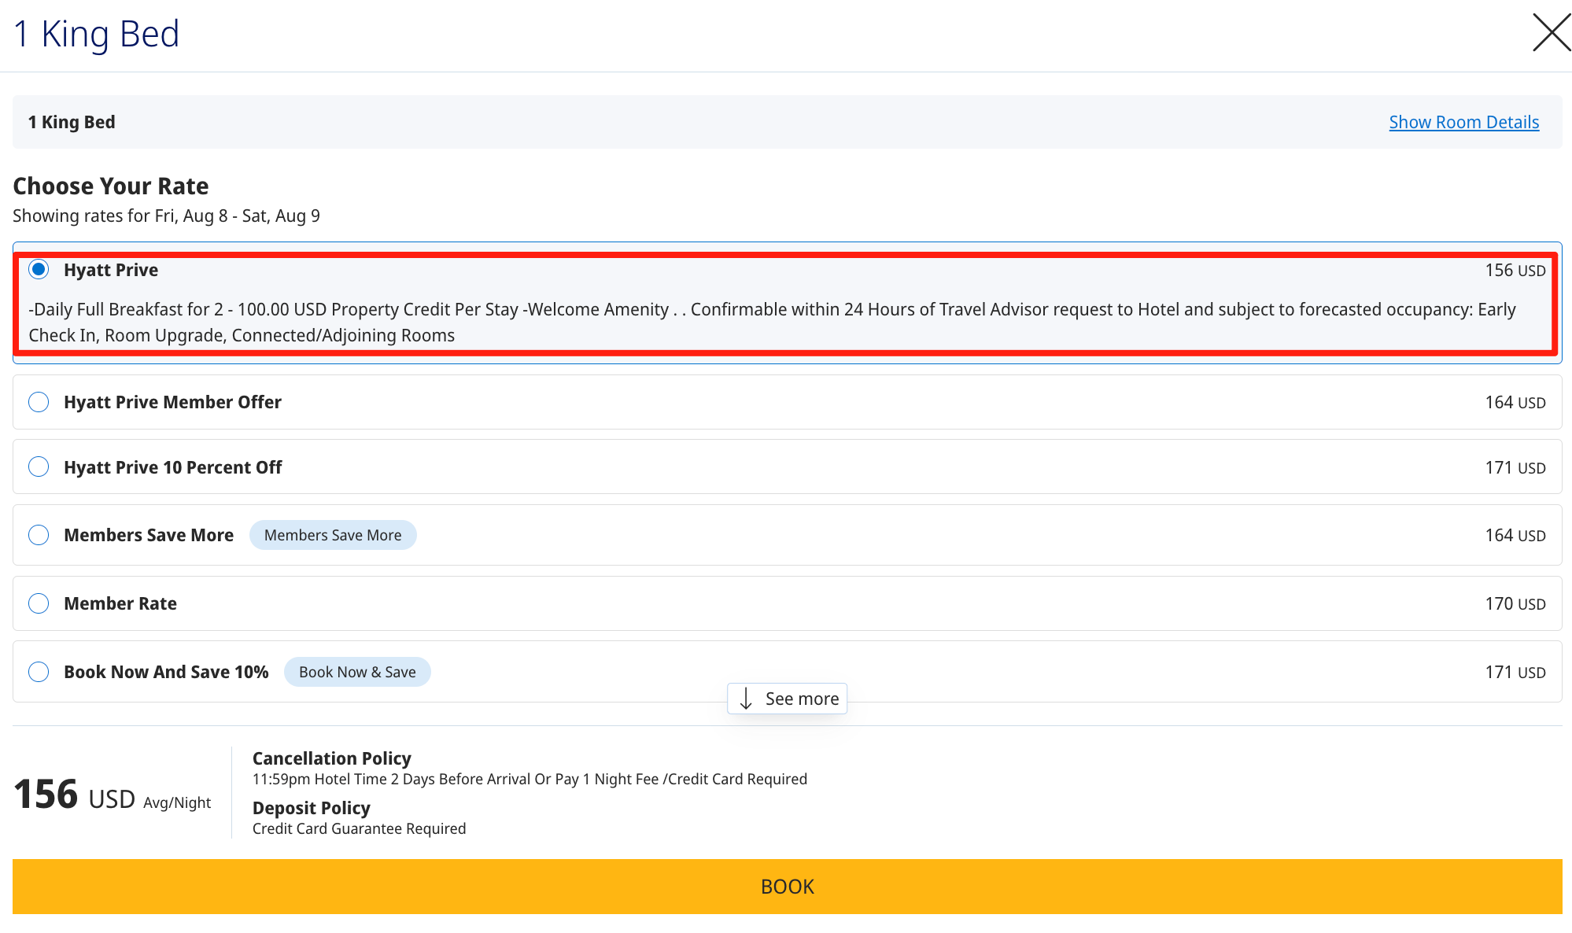The image size is (1572, 933).
Task: Click the Deposit Policy heading
Action: 312,808
